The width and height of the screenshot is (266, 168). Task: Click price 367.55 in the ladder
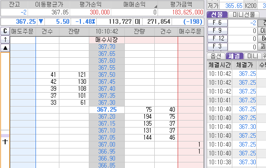pos(107,67)
